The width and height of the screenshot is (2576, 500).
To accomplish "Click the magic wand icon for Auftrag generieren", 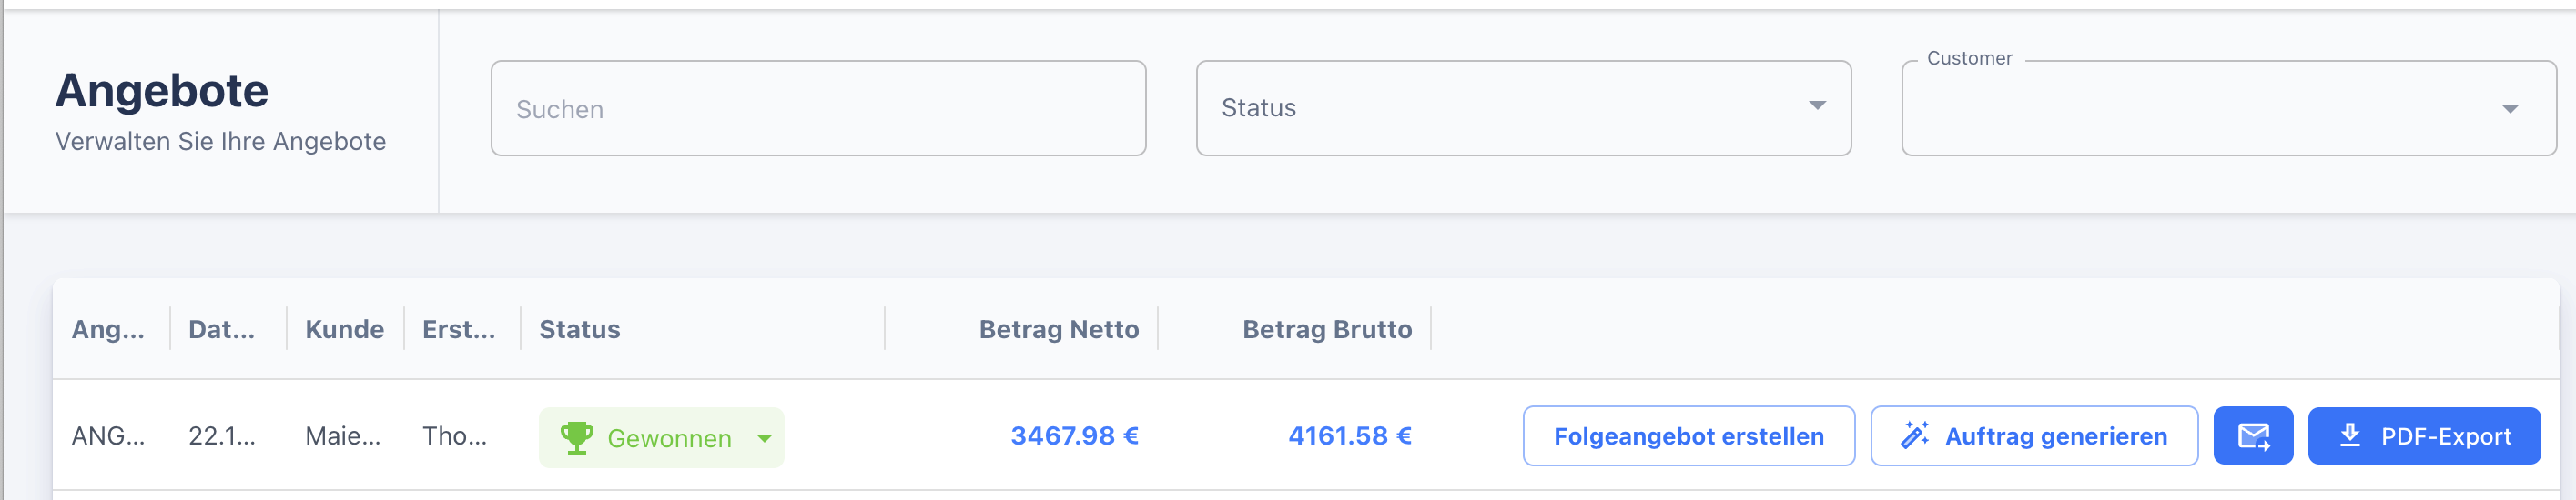I will 1914,435.
